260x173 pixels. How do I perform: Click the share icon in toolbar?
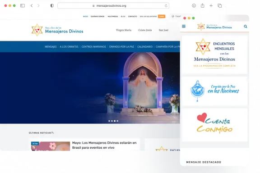[203, 5]
